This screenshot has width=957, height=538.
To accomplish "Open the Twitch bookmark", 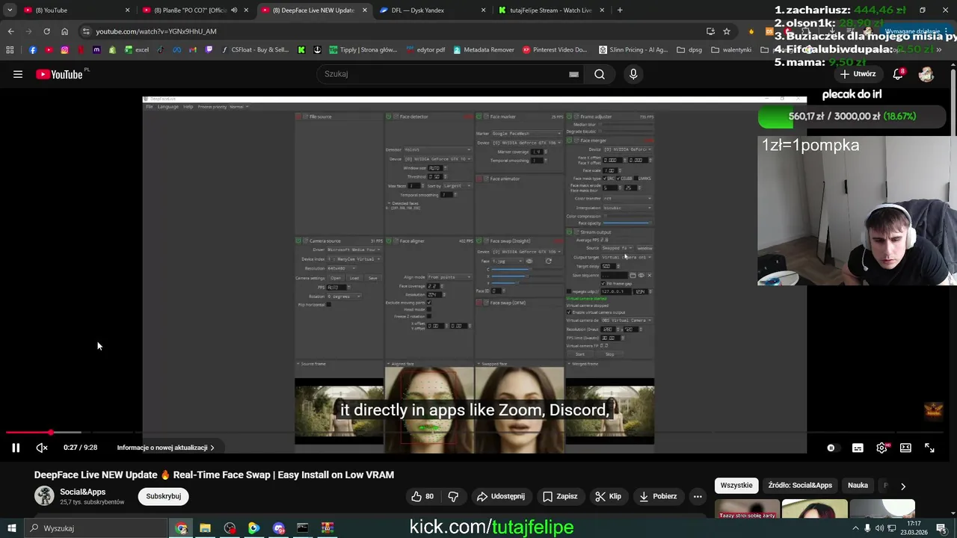I will pyautogui.click(x=209, y=50).
